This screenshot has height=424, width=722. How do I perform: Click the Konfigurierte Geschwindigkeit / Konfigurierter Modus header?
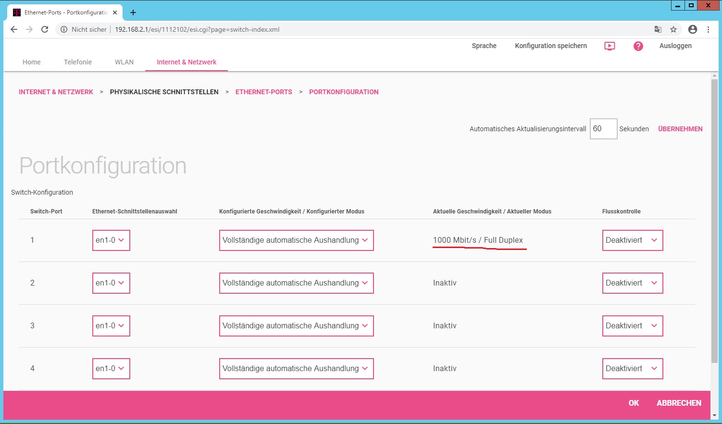tap(292, 212)
